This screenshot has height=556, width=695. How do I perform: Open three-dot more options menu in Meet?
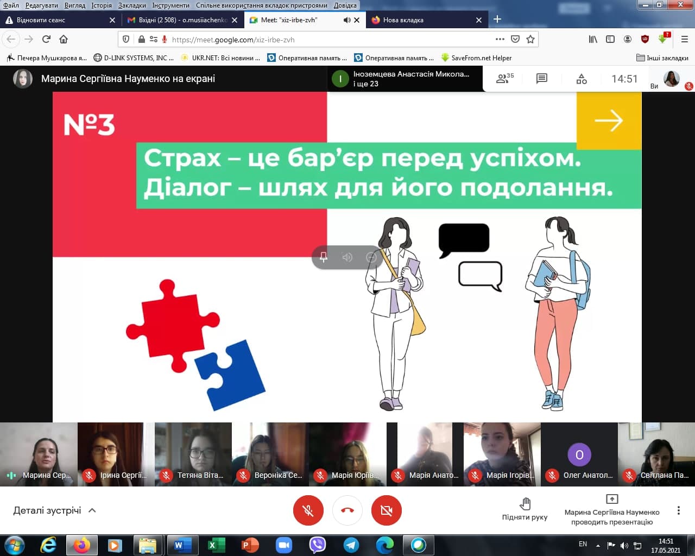(678, 510)
